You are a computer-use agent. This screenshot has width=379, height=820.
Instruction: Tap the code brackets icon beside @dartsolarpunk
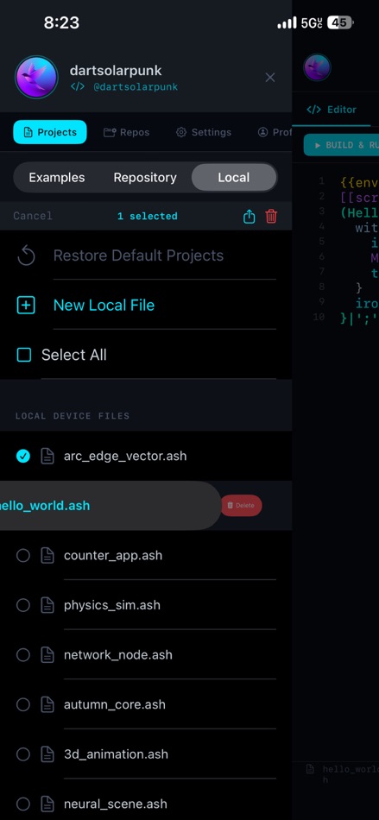(78, 87)
